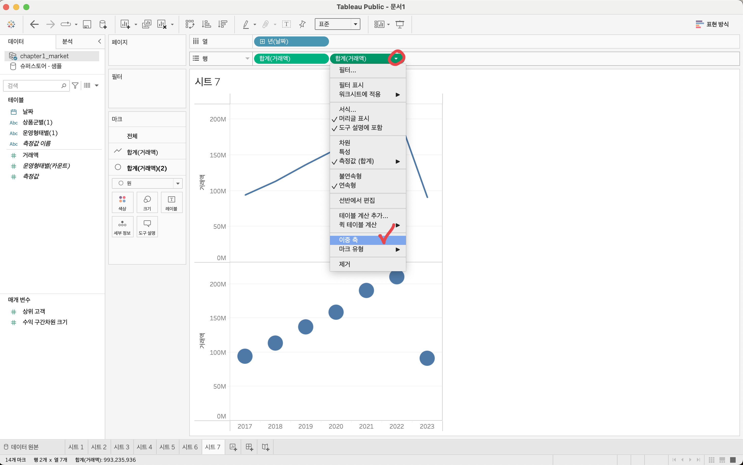
Task: Open the 분석 pane tab
Action: coord(67,41)
